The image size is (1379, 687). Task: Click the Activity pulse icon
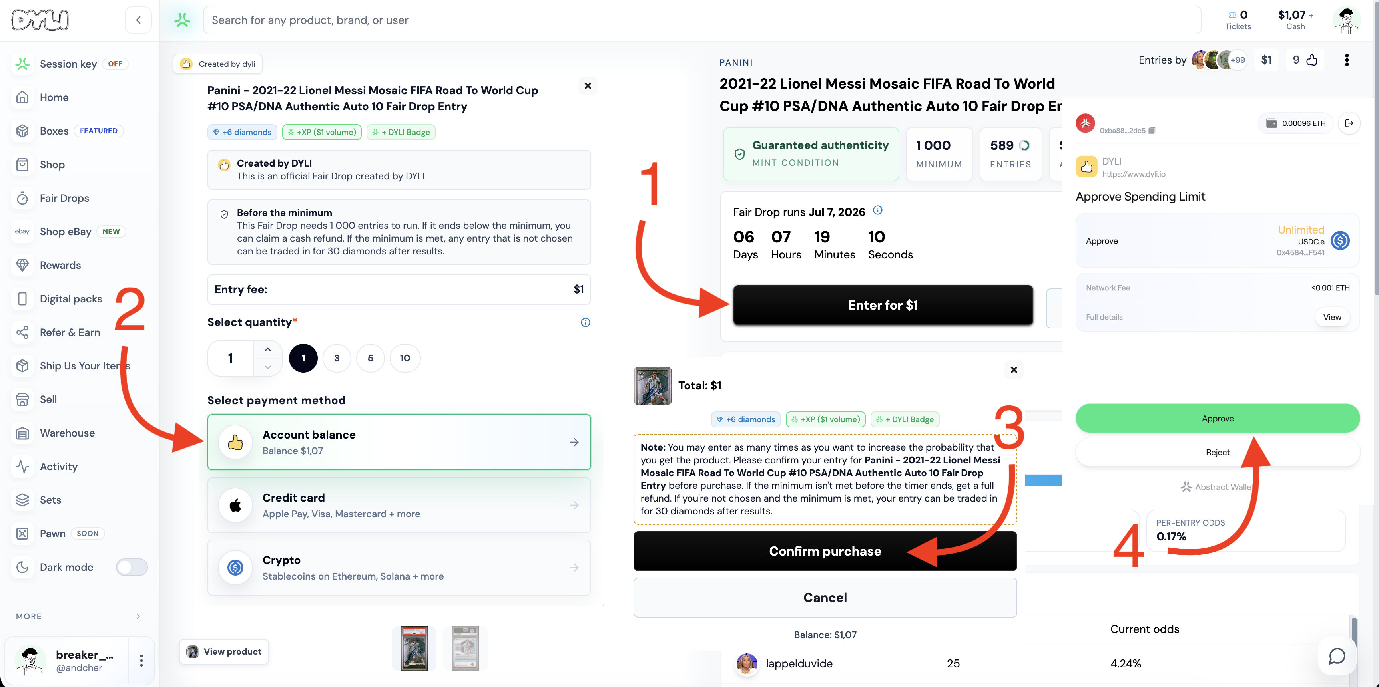[22, 467]
